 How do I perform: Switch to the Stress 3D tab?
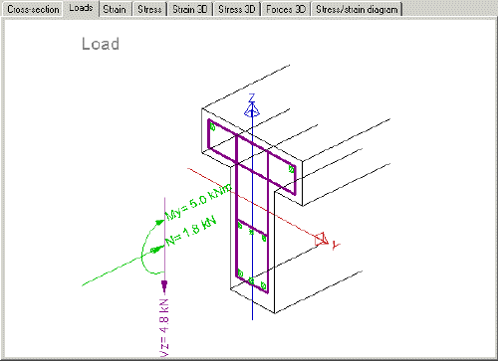coord(237,9)
